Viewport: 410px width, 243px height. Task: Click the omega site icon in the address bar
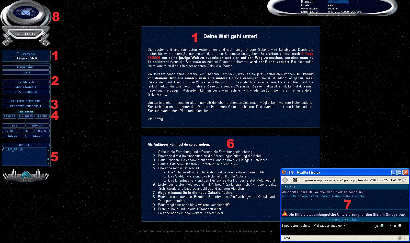click(294, 180)
